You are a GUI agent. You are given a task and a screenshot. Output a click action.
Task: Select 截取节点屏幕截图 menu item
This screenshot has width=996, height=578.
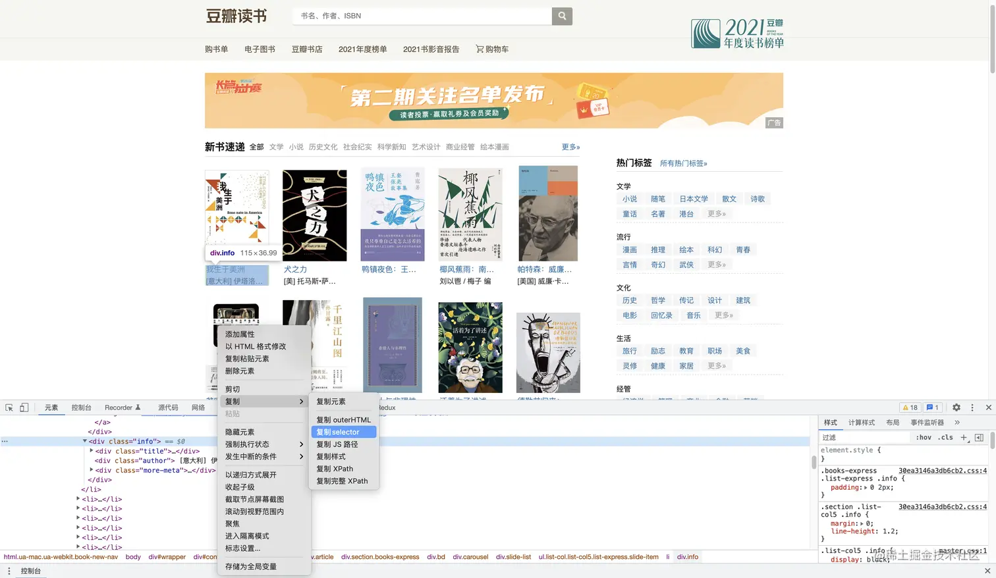point(264,500)
